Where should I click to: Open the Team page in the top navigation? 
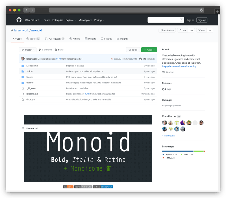tap(47, 20)
